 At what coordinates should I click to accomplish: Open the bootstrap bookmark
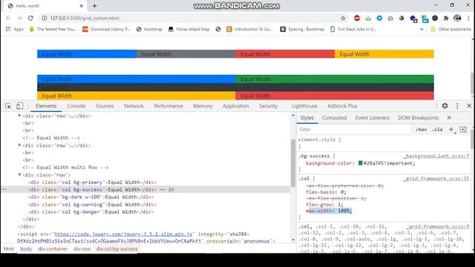point(149,29)
